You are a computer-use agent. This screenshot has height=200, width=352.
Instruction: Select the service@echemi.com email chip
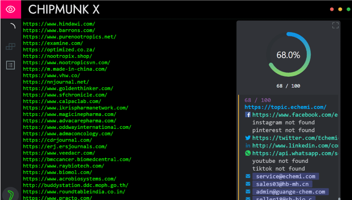[286, 177]
